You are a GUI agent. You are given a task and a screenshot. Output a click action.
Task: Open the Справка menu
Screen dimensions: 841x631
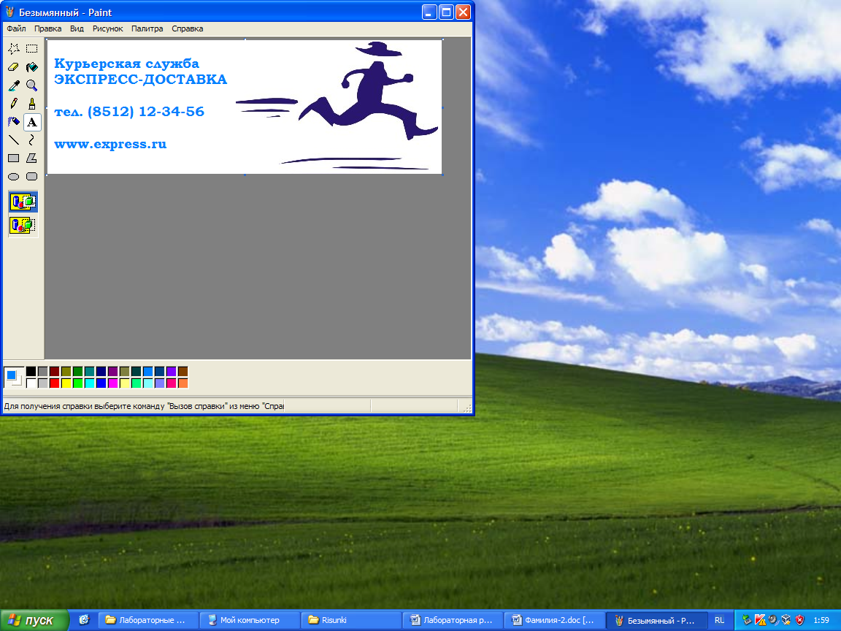(187, 28)
